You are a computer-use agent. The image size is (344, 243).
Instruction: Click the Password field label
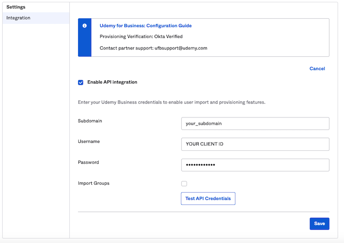[89, 162]
